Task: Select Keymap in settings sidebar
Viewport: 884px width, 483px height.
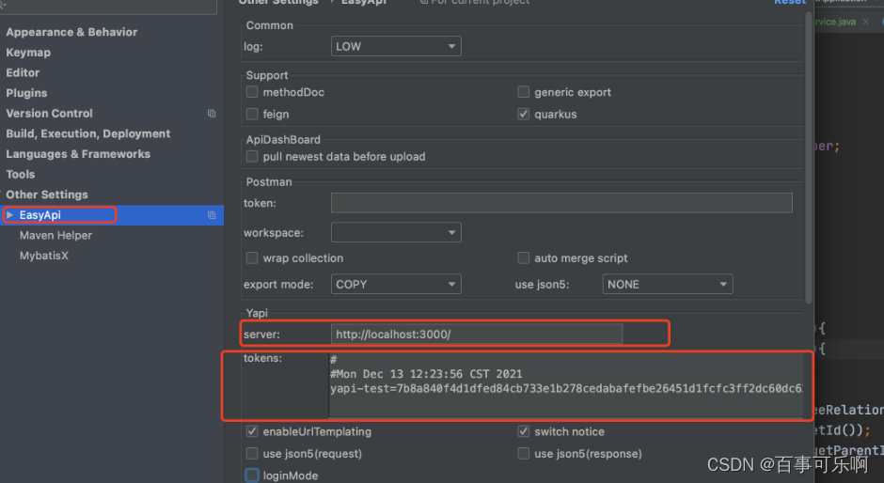Action: click(x=28, y=53)
